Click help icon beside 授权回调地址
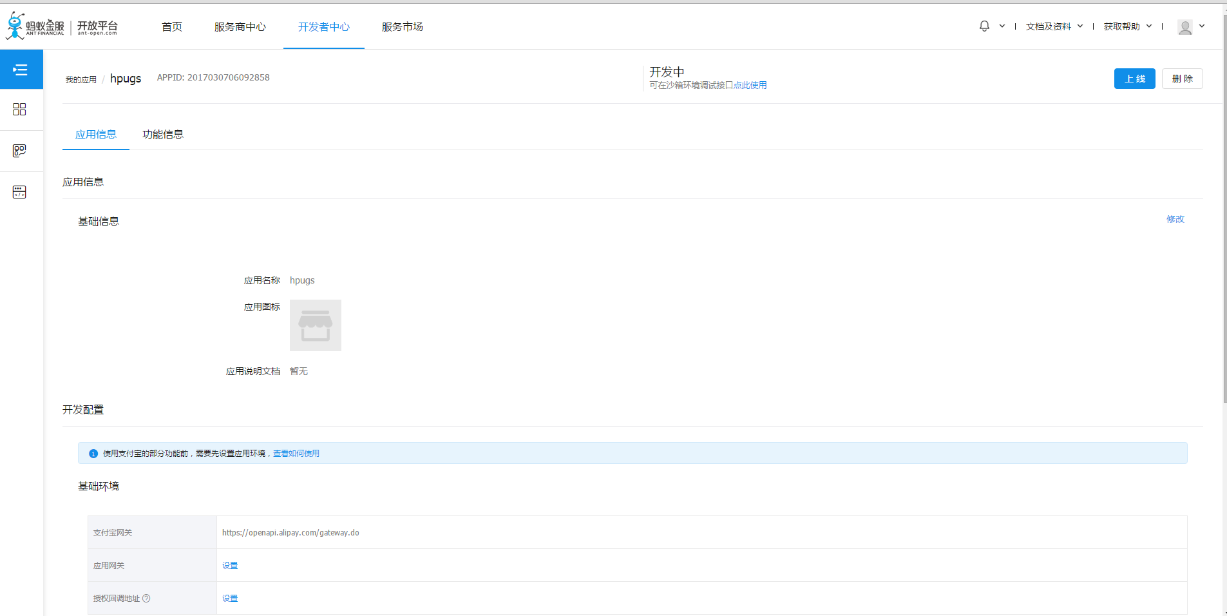This screenshot has height=616, width=1227. [146, 599]
